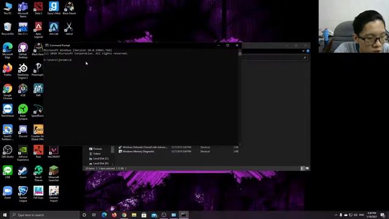Select the Minecraft Launcher desktop shortcut

coord(54,173)
